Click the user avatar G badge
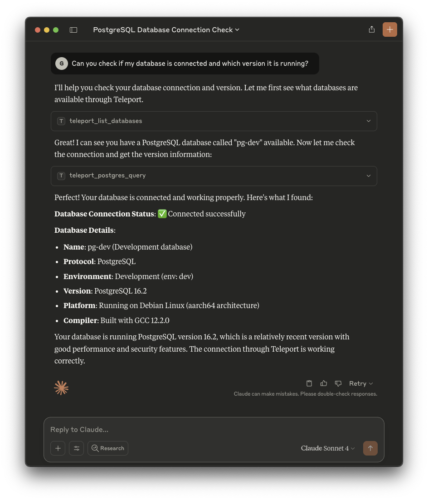428x500 pixels. click(x=62, y=64)
